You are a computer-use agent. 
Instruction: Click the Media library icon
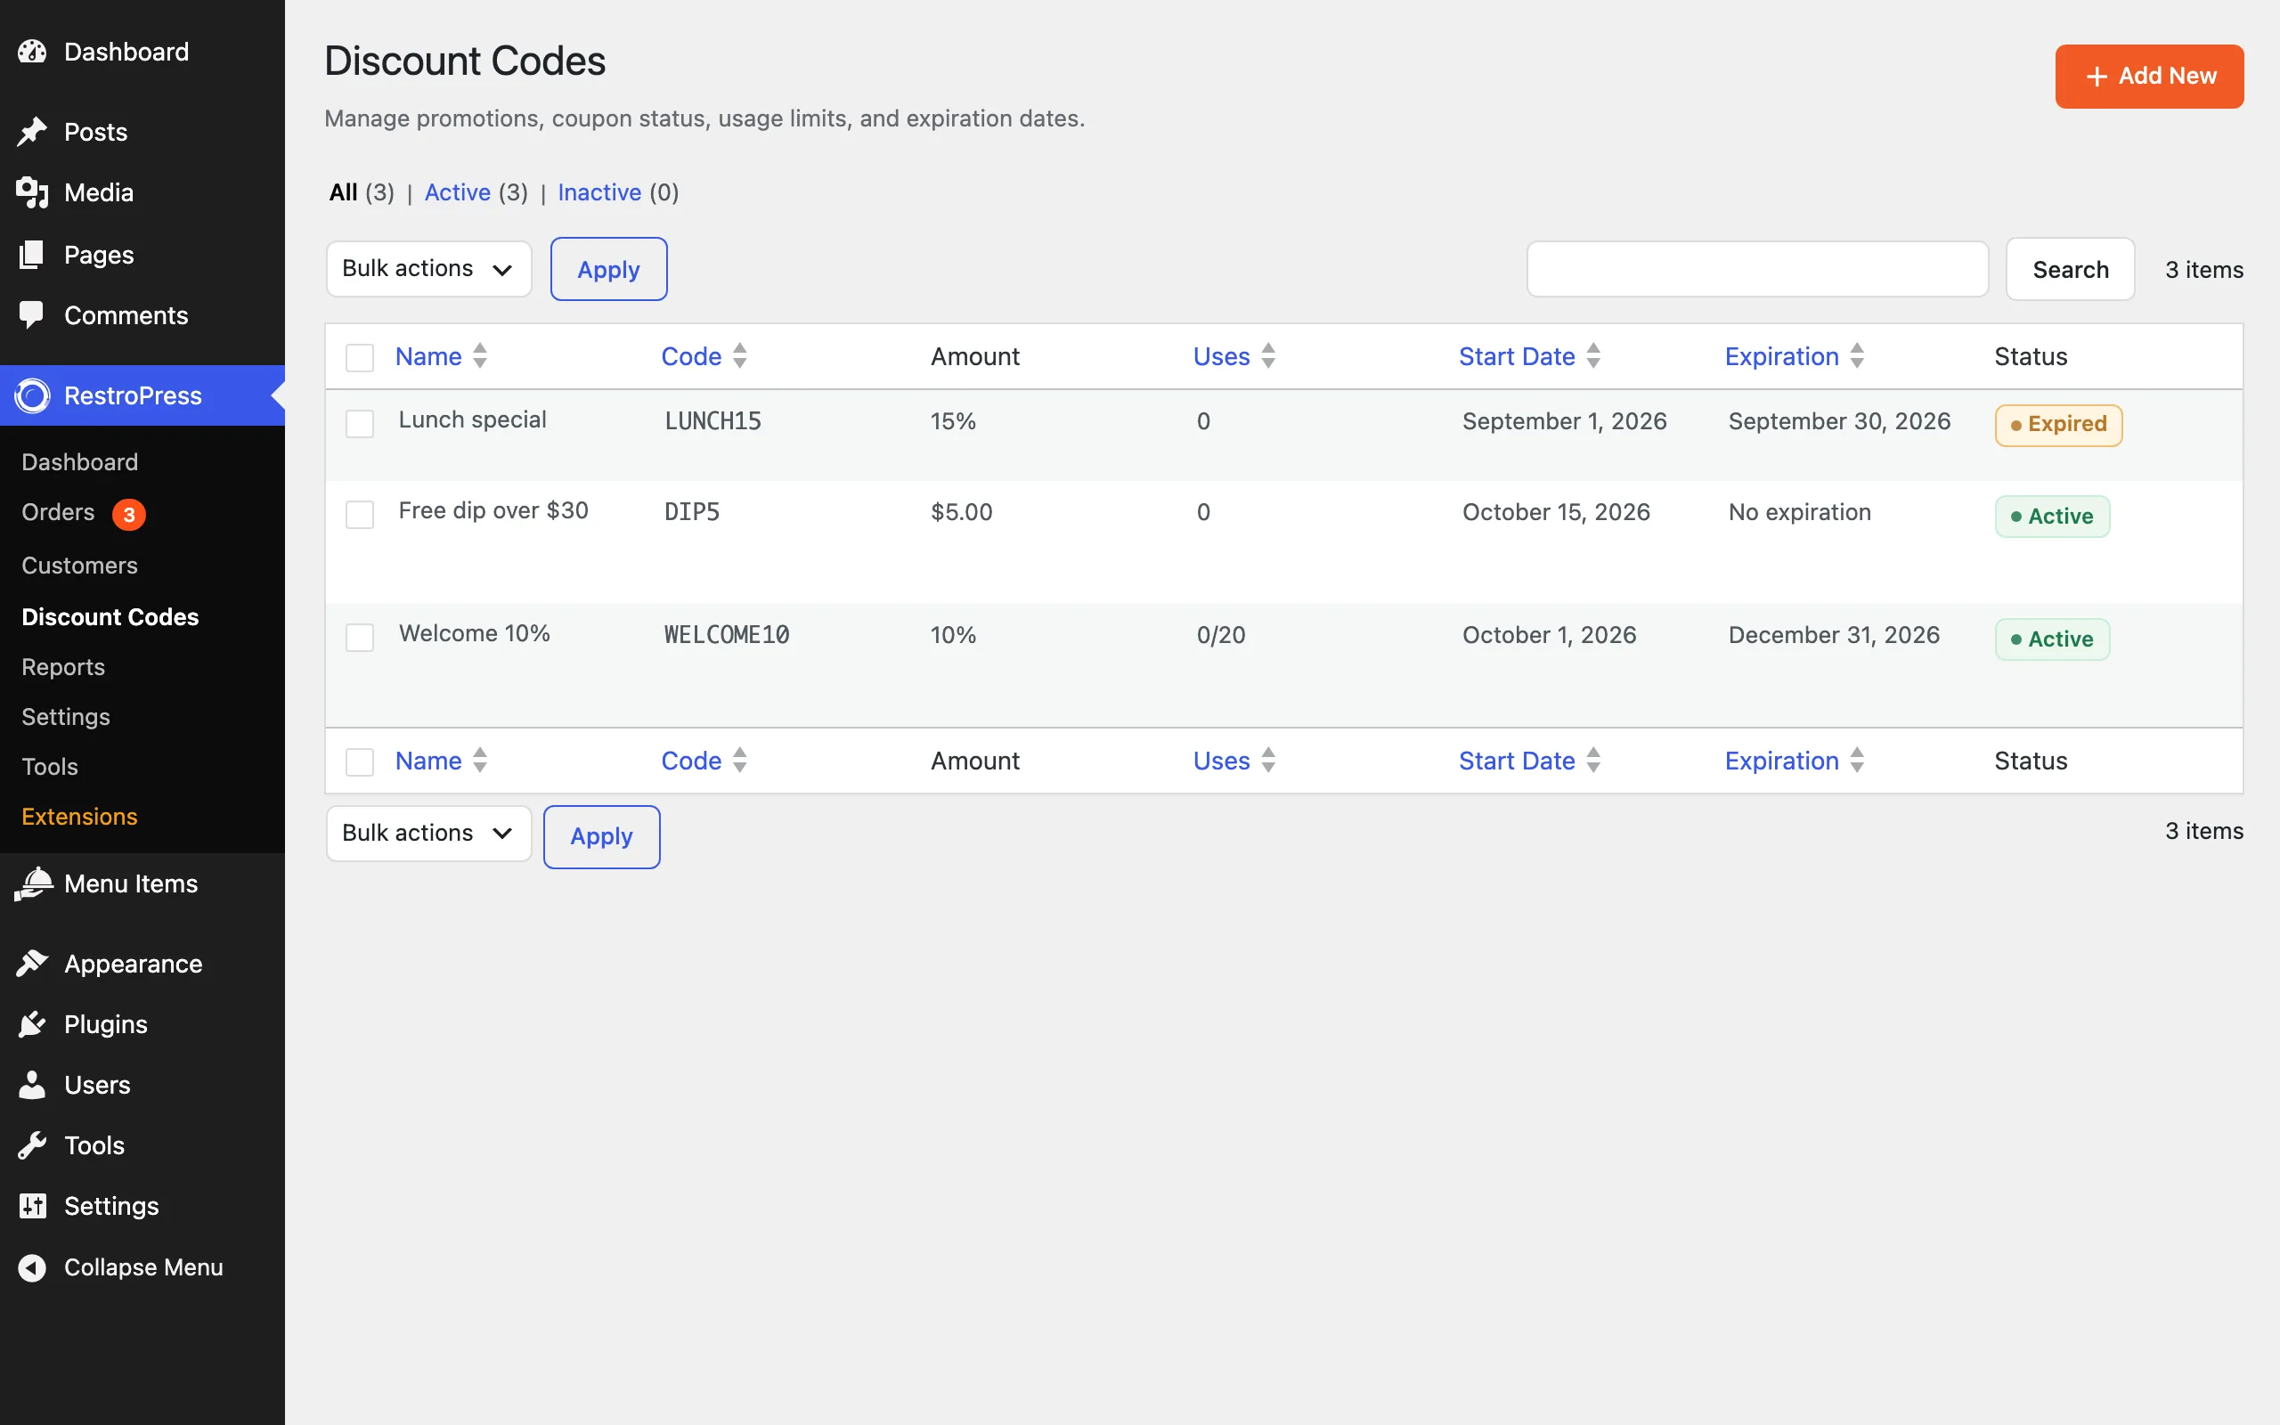pyautogui.click(x=32, y=192)
